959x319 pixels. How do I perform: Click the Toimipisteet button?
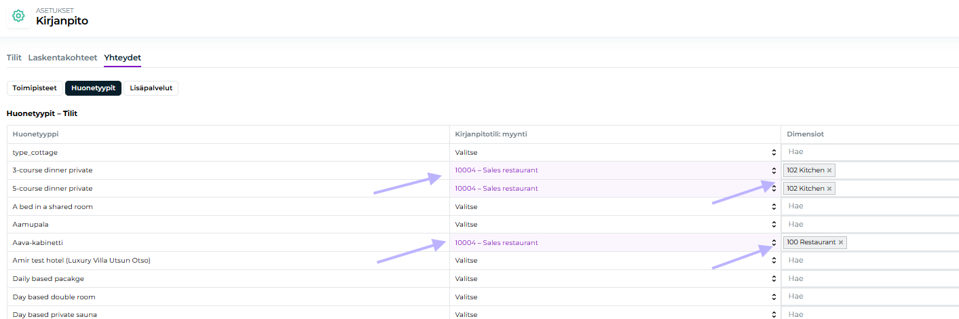tap(34, 88)
